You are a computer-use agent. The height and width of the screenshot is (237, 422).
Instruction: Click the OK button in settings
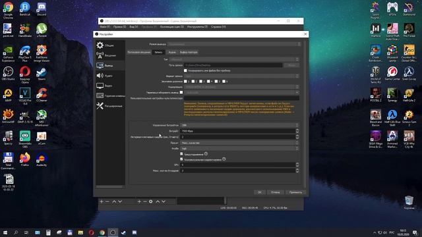(259, 192)
